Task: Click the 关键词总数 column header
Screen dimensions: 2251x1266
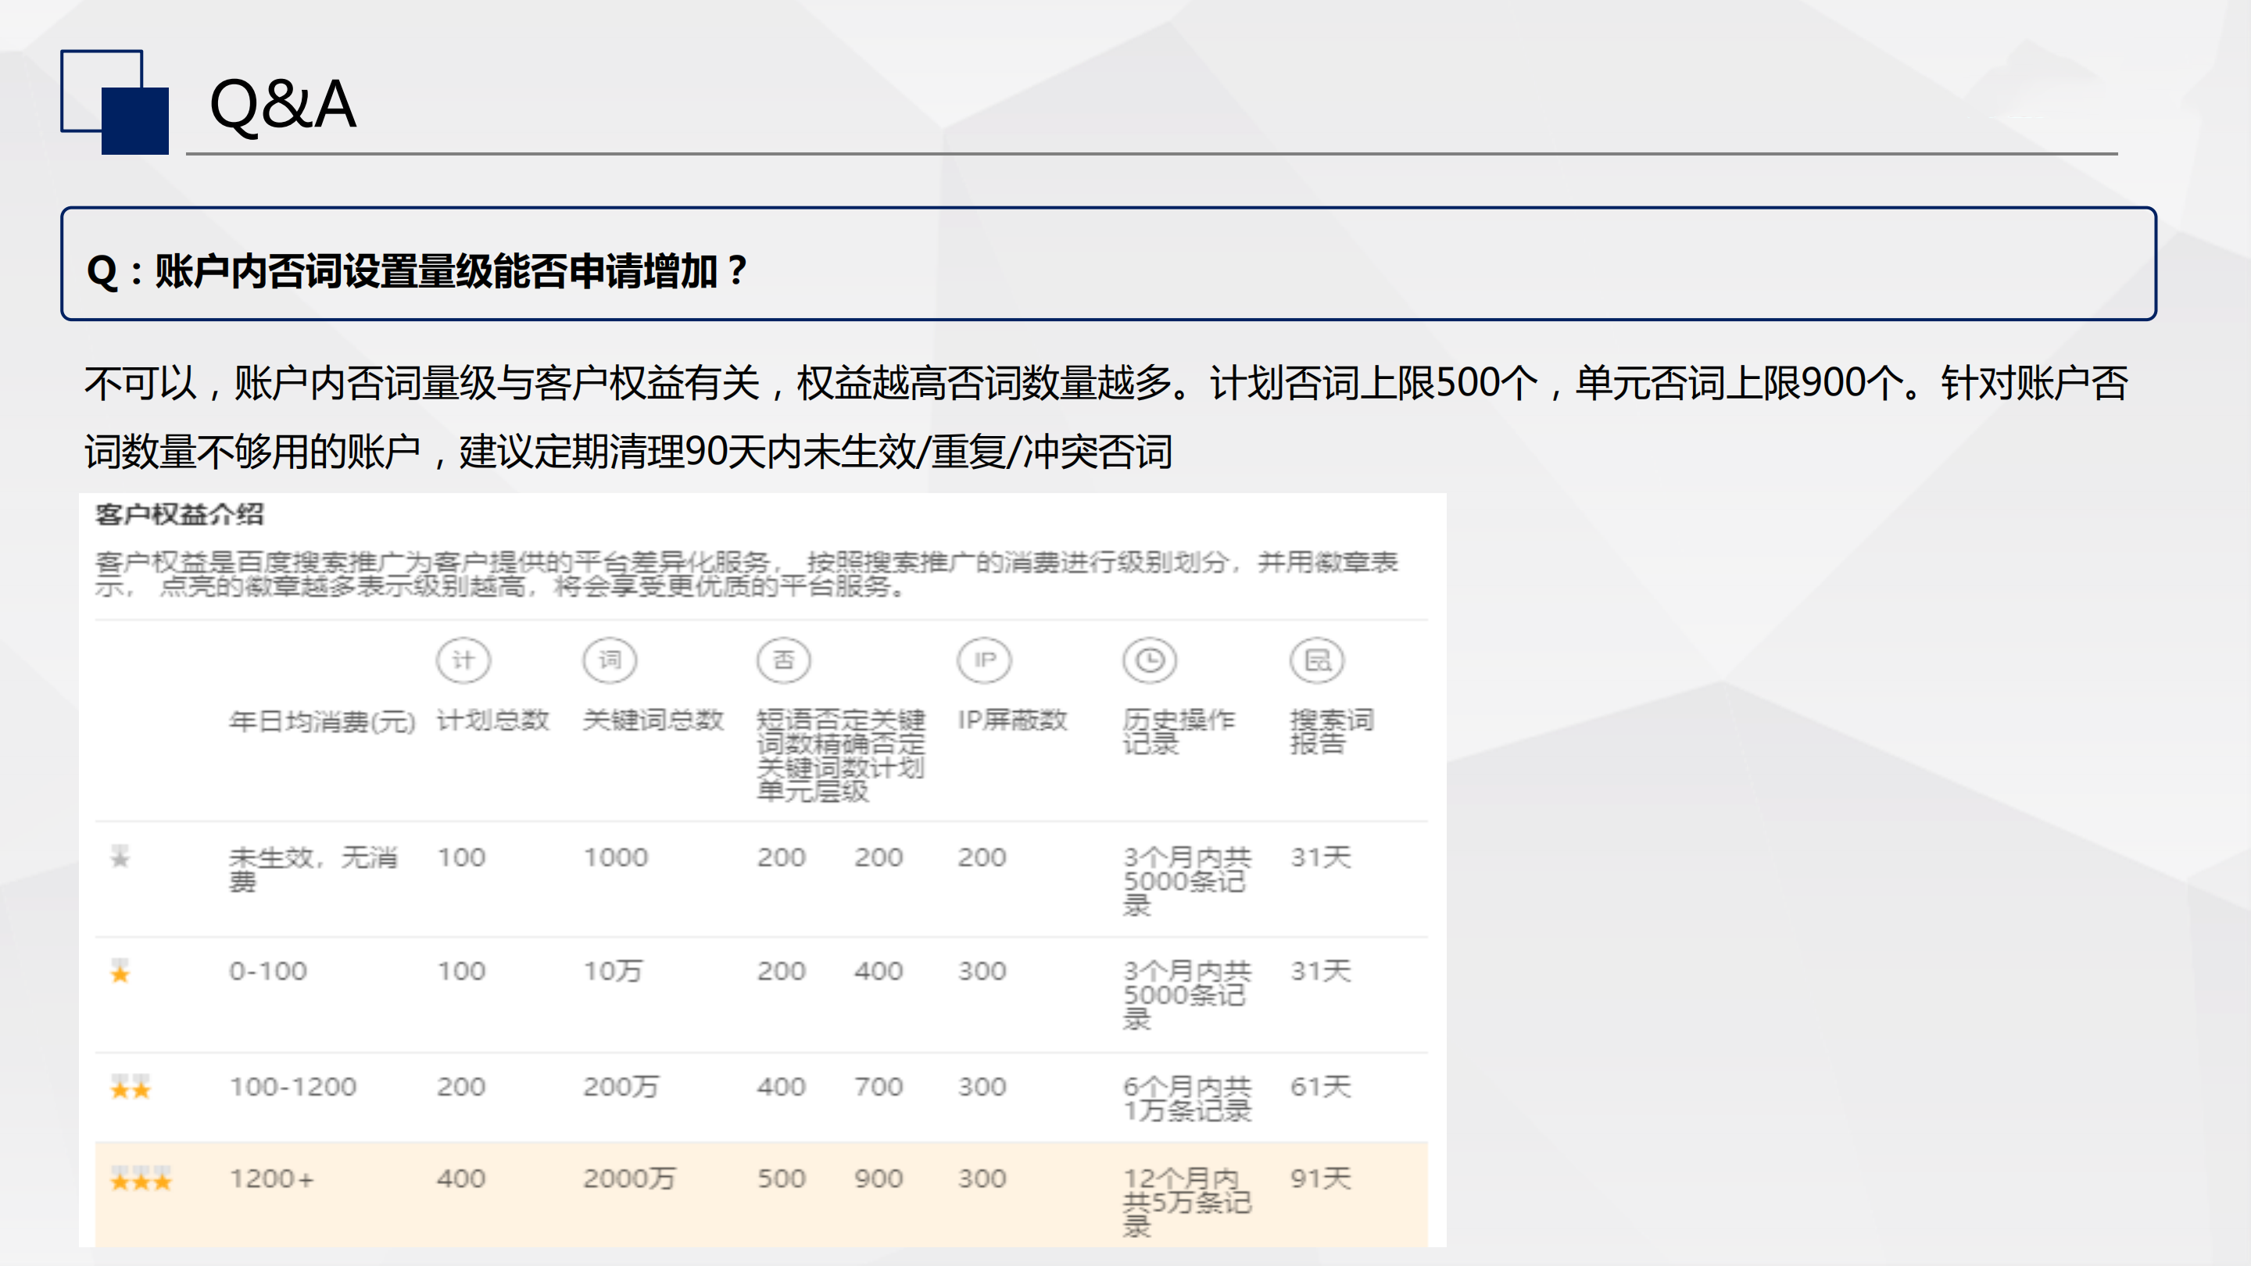Action: [x=653, y=721]
